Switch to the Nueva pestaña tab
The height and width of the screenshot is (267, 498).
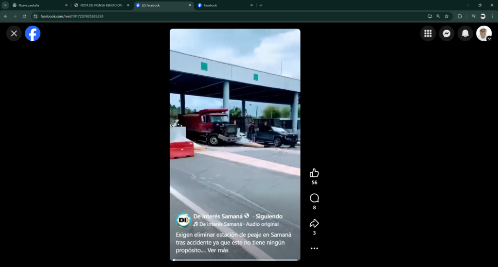(39, 5)
